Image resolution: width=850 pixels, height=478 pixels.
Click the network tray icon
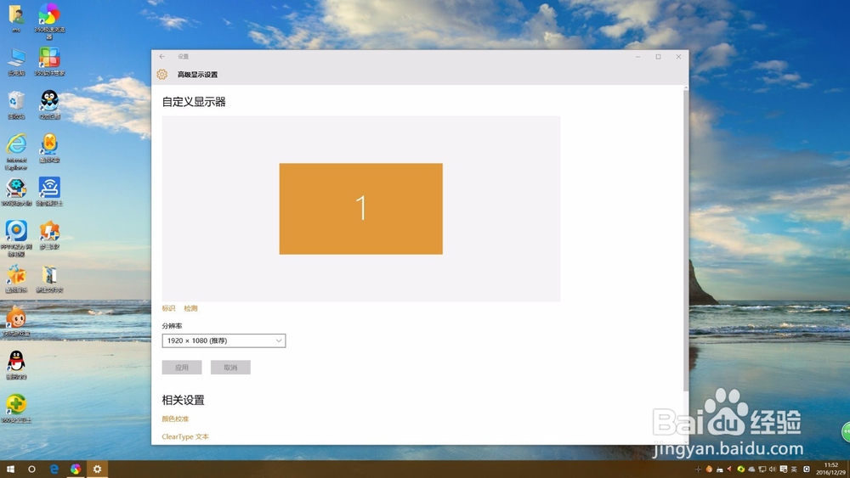coord(762,469)
